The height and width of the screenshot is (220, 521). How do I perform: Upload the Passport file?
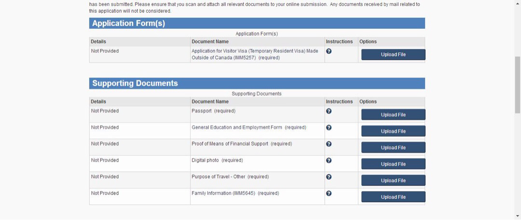(x=393, y=115)
